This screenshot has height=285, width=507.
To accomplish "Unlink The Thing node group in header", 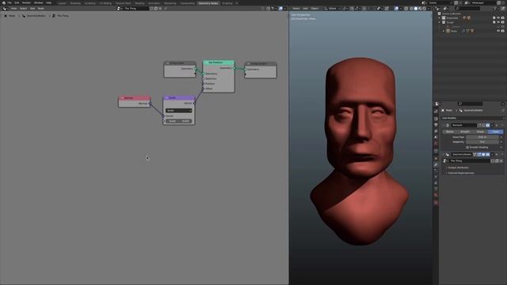I will click(160, 9).
